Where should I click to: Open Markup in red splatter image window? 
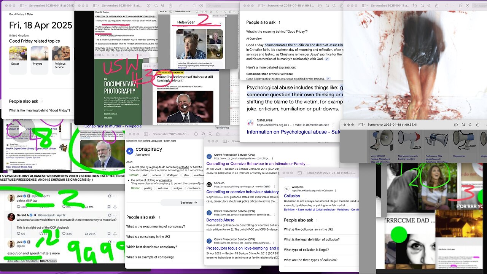467,6
